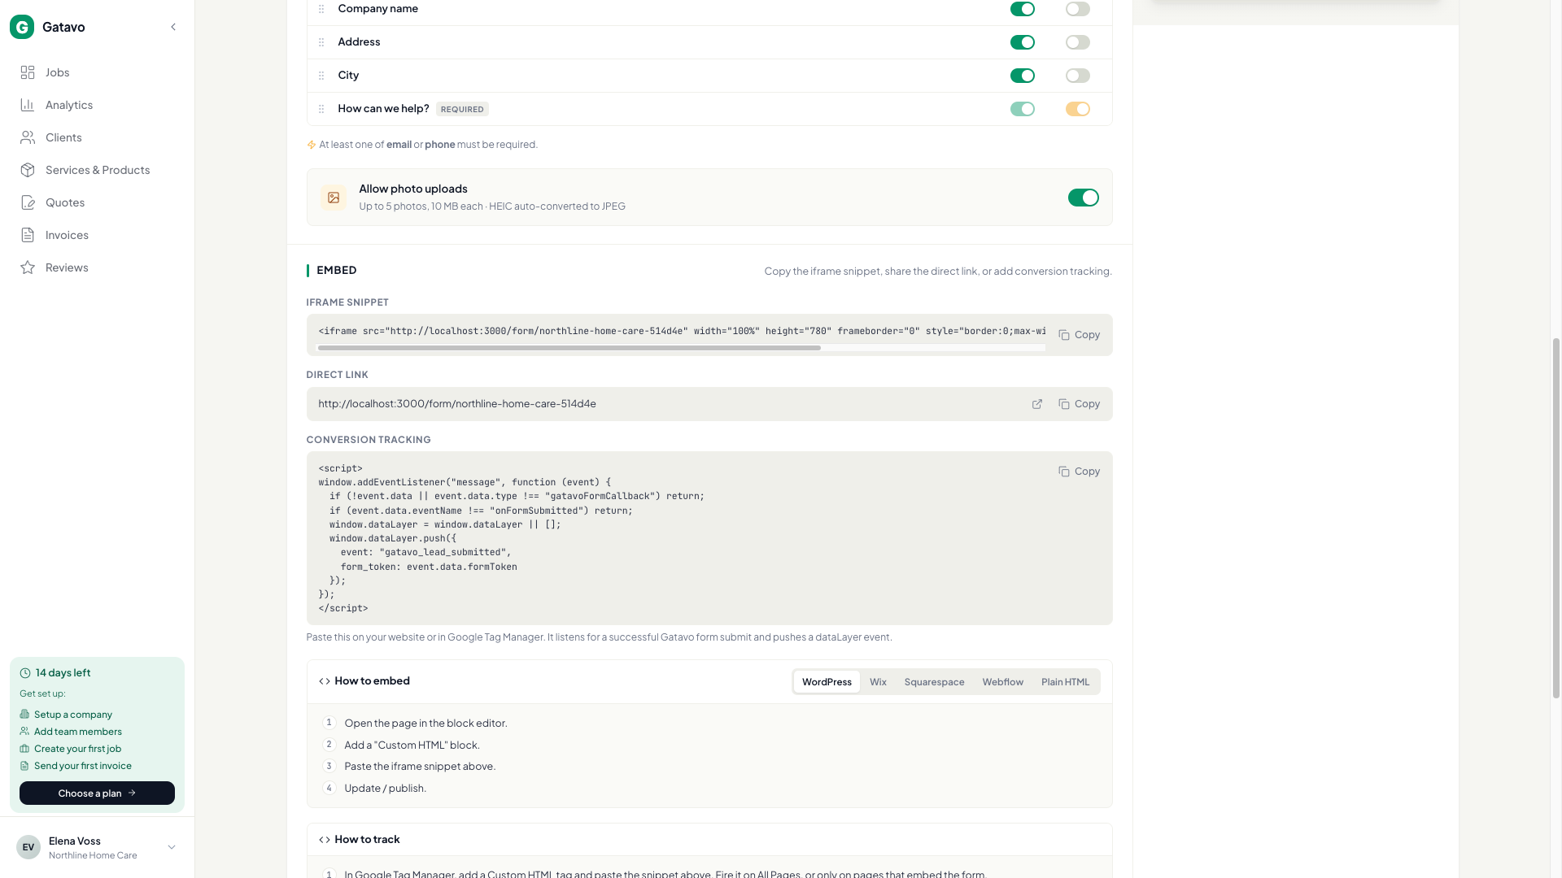The image size is (1562, 878).
Task: Toggle City visible switch
Action: click(x=1023, y=76)
